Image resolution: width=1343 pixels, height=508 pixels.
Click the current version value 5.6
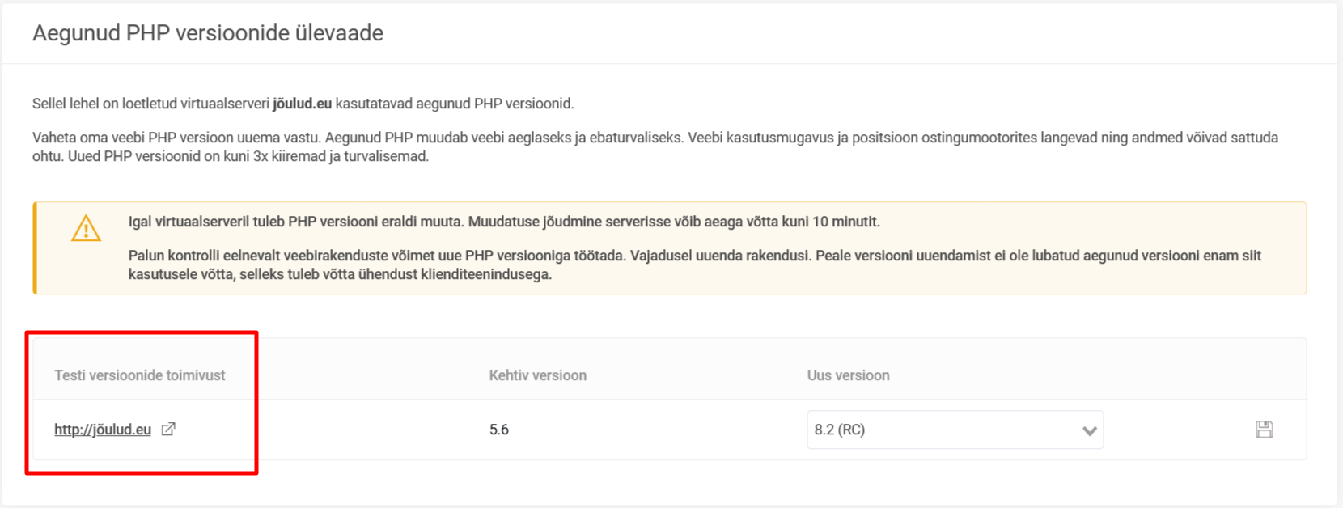(498, 430)
